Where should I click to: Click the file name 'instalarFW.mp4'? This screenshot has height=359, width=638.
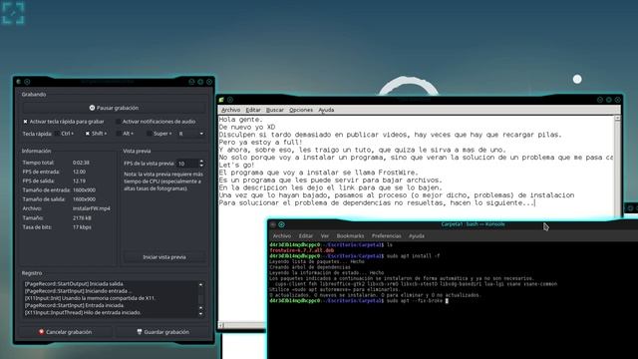(91, 208)
